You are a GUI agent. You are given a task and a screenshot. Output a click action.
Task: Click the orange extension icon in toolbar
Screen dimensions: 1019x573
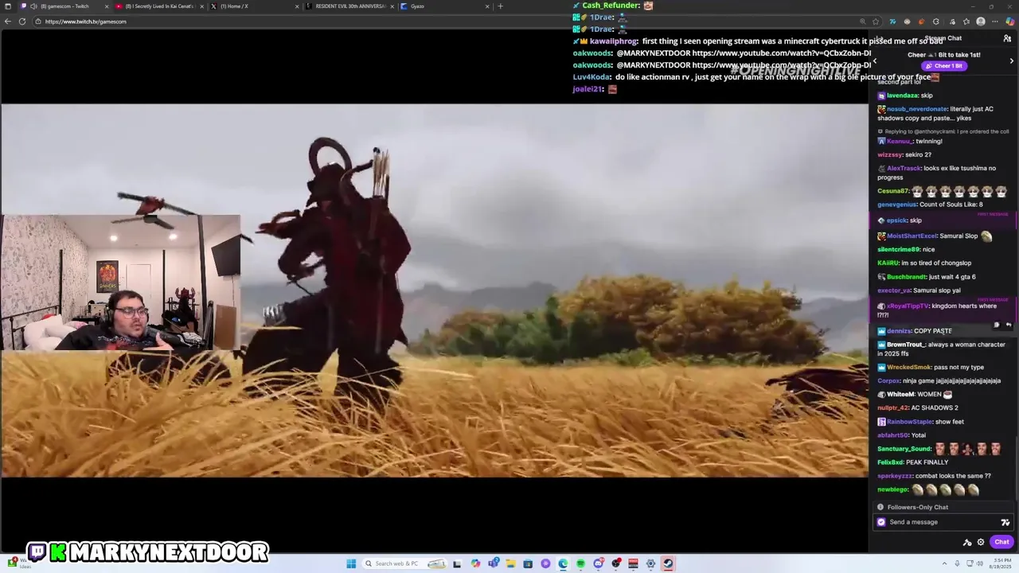point(921,21)
